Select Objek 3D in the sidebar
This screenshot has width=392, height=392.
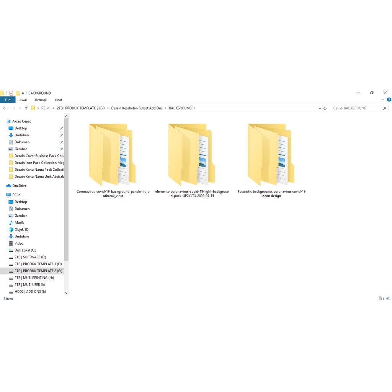[21, 229]
